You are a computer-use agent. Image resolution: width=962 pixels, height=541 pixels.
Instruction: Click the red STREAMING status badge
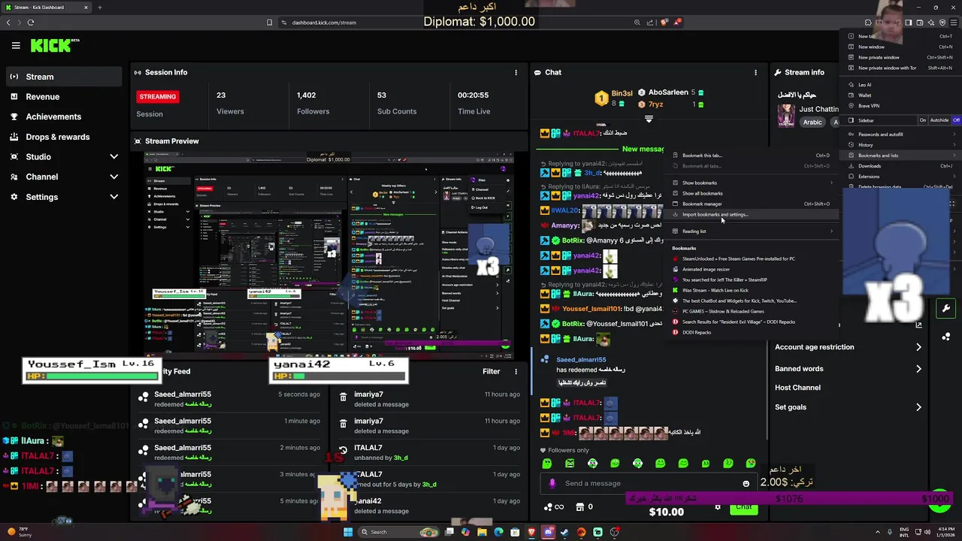click(158, 96)
